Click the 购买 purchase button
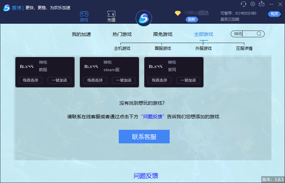The width and height of the screenshot is (285, 183). point(274,14)
